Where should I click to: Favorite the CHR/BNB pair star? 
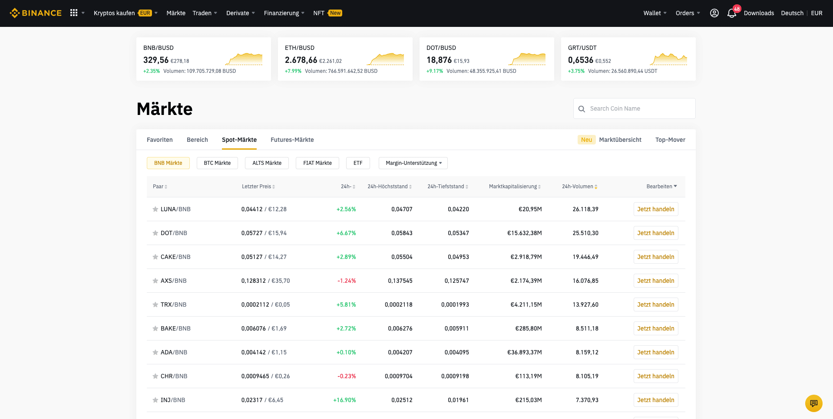click(x=155, y=376)
